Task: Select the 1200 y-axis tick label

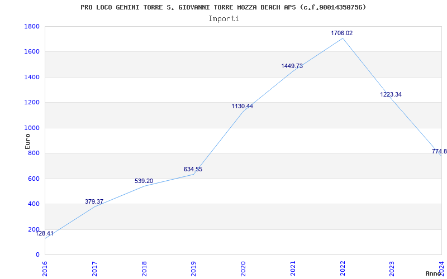Action: (32, 103)
